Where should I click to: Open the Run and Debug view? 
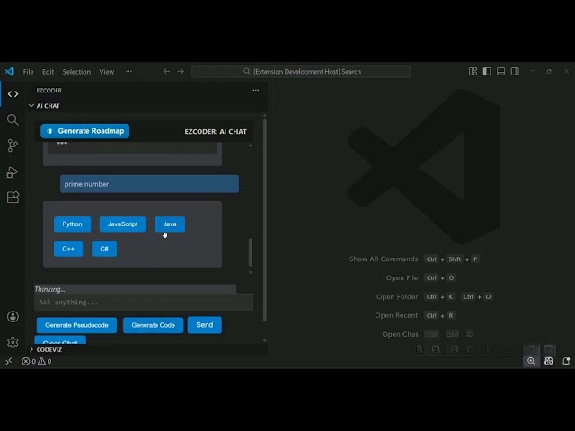pyautogui.click(x=13, y=172)
